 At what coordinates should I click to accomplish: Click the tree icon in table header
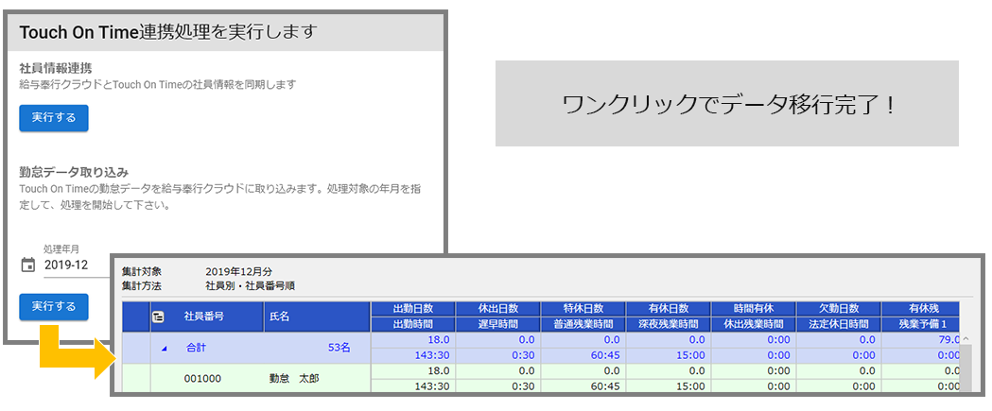click(x=158, y=317)
